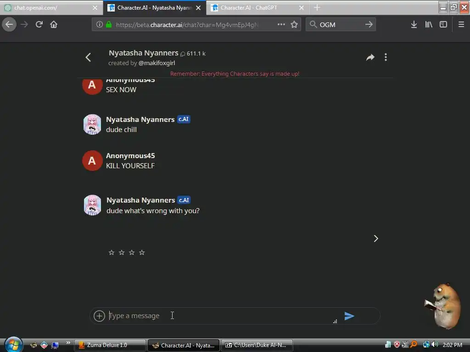Close the chat.openai.com tab

(x=95, y=8)
